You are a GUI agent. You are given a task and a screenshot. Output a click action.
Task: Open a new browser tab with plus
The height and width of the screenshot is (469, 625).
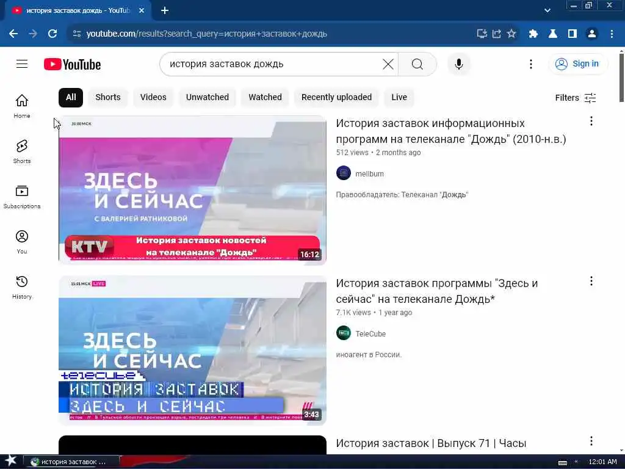165,11
